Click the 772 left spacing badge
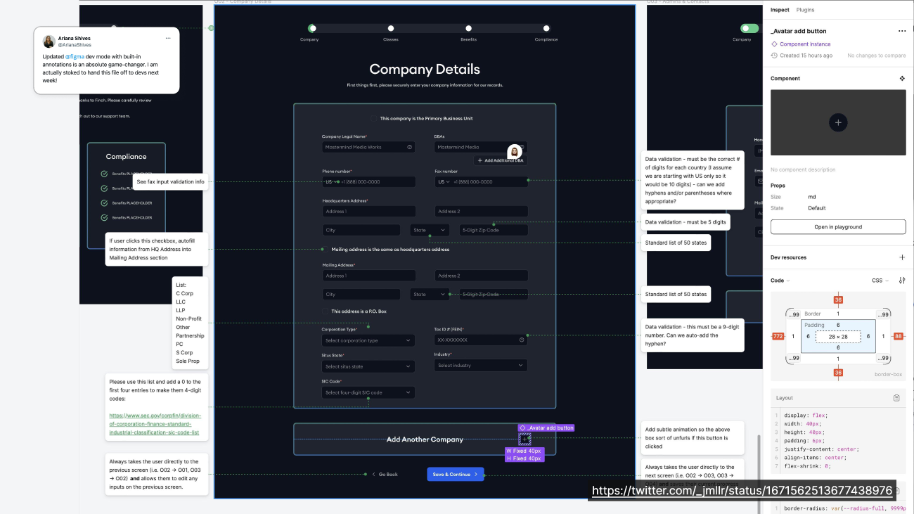 (x=778, y=336)
